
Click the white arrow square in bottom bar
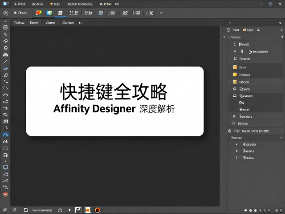click(78, 210)
